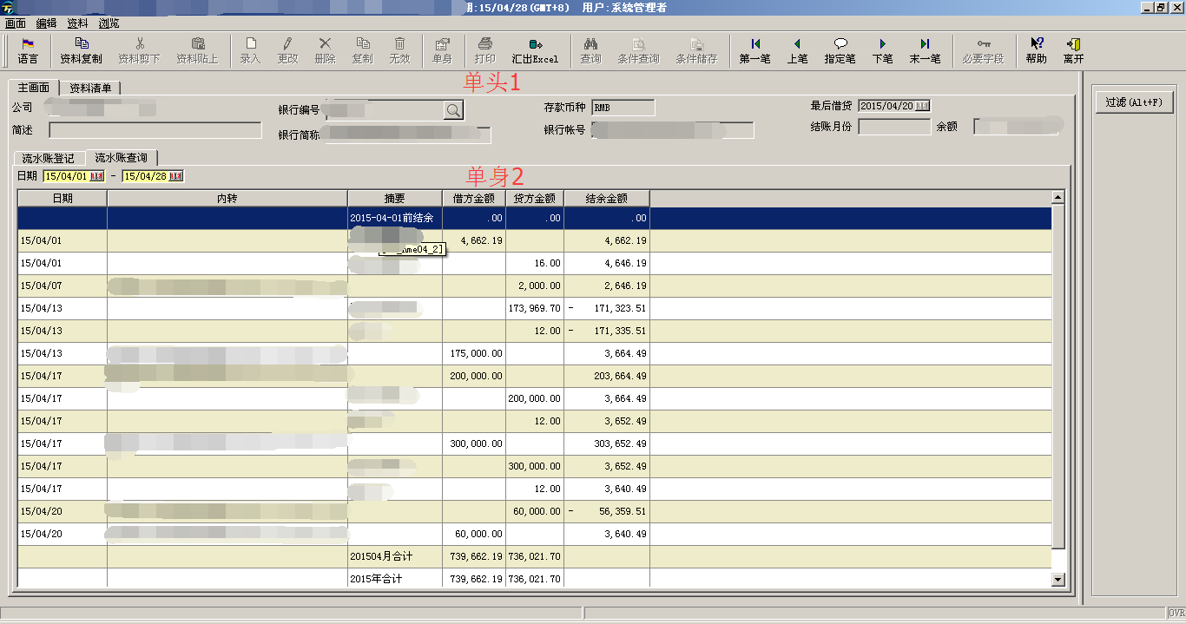
Task: Open the 编辑 menu
Action: coord(46,23)
